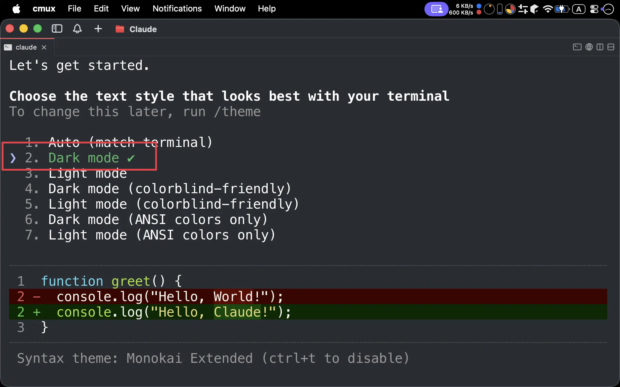
Task: Choose option 6 Dark mode (ANSI colors only)
Action: (x=146, y=220)
